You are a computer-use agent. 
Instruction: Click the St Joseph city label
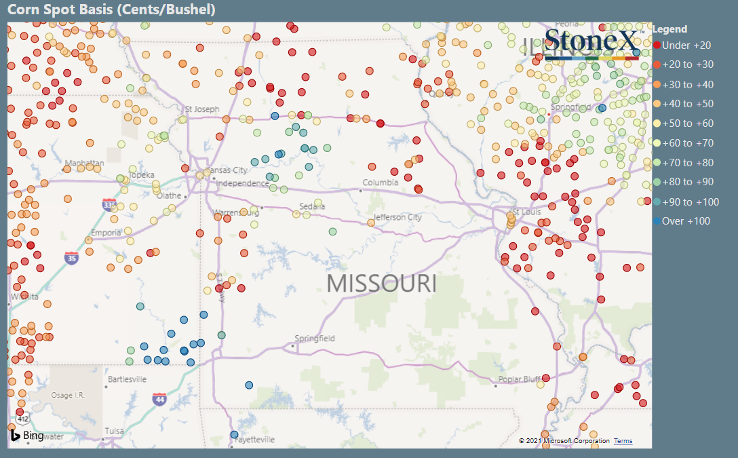click(202, 109)
